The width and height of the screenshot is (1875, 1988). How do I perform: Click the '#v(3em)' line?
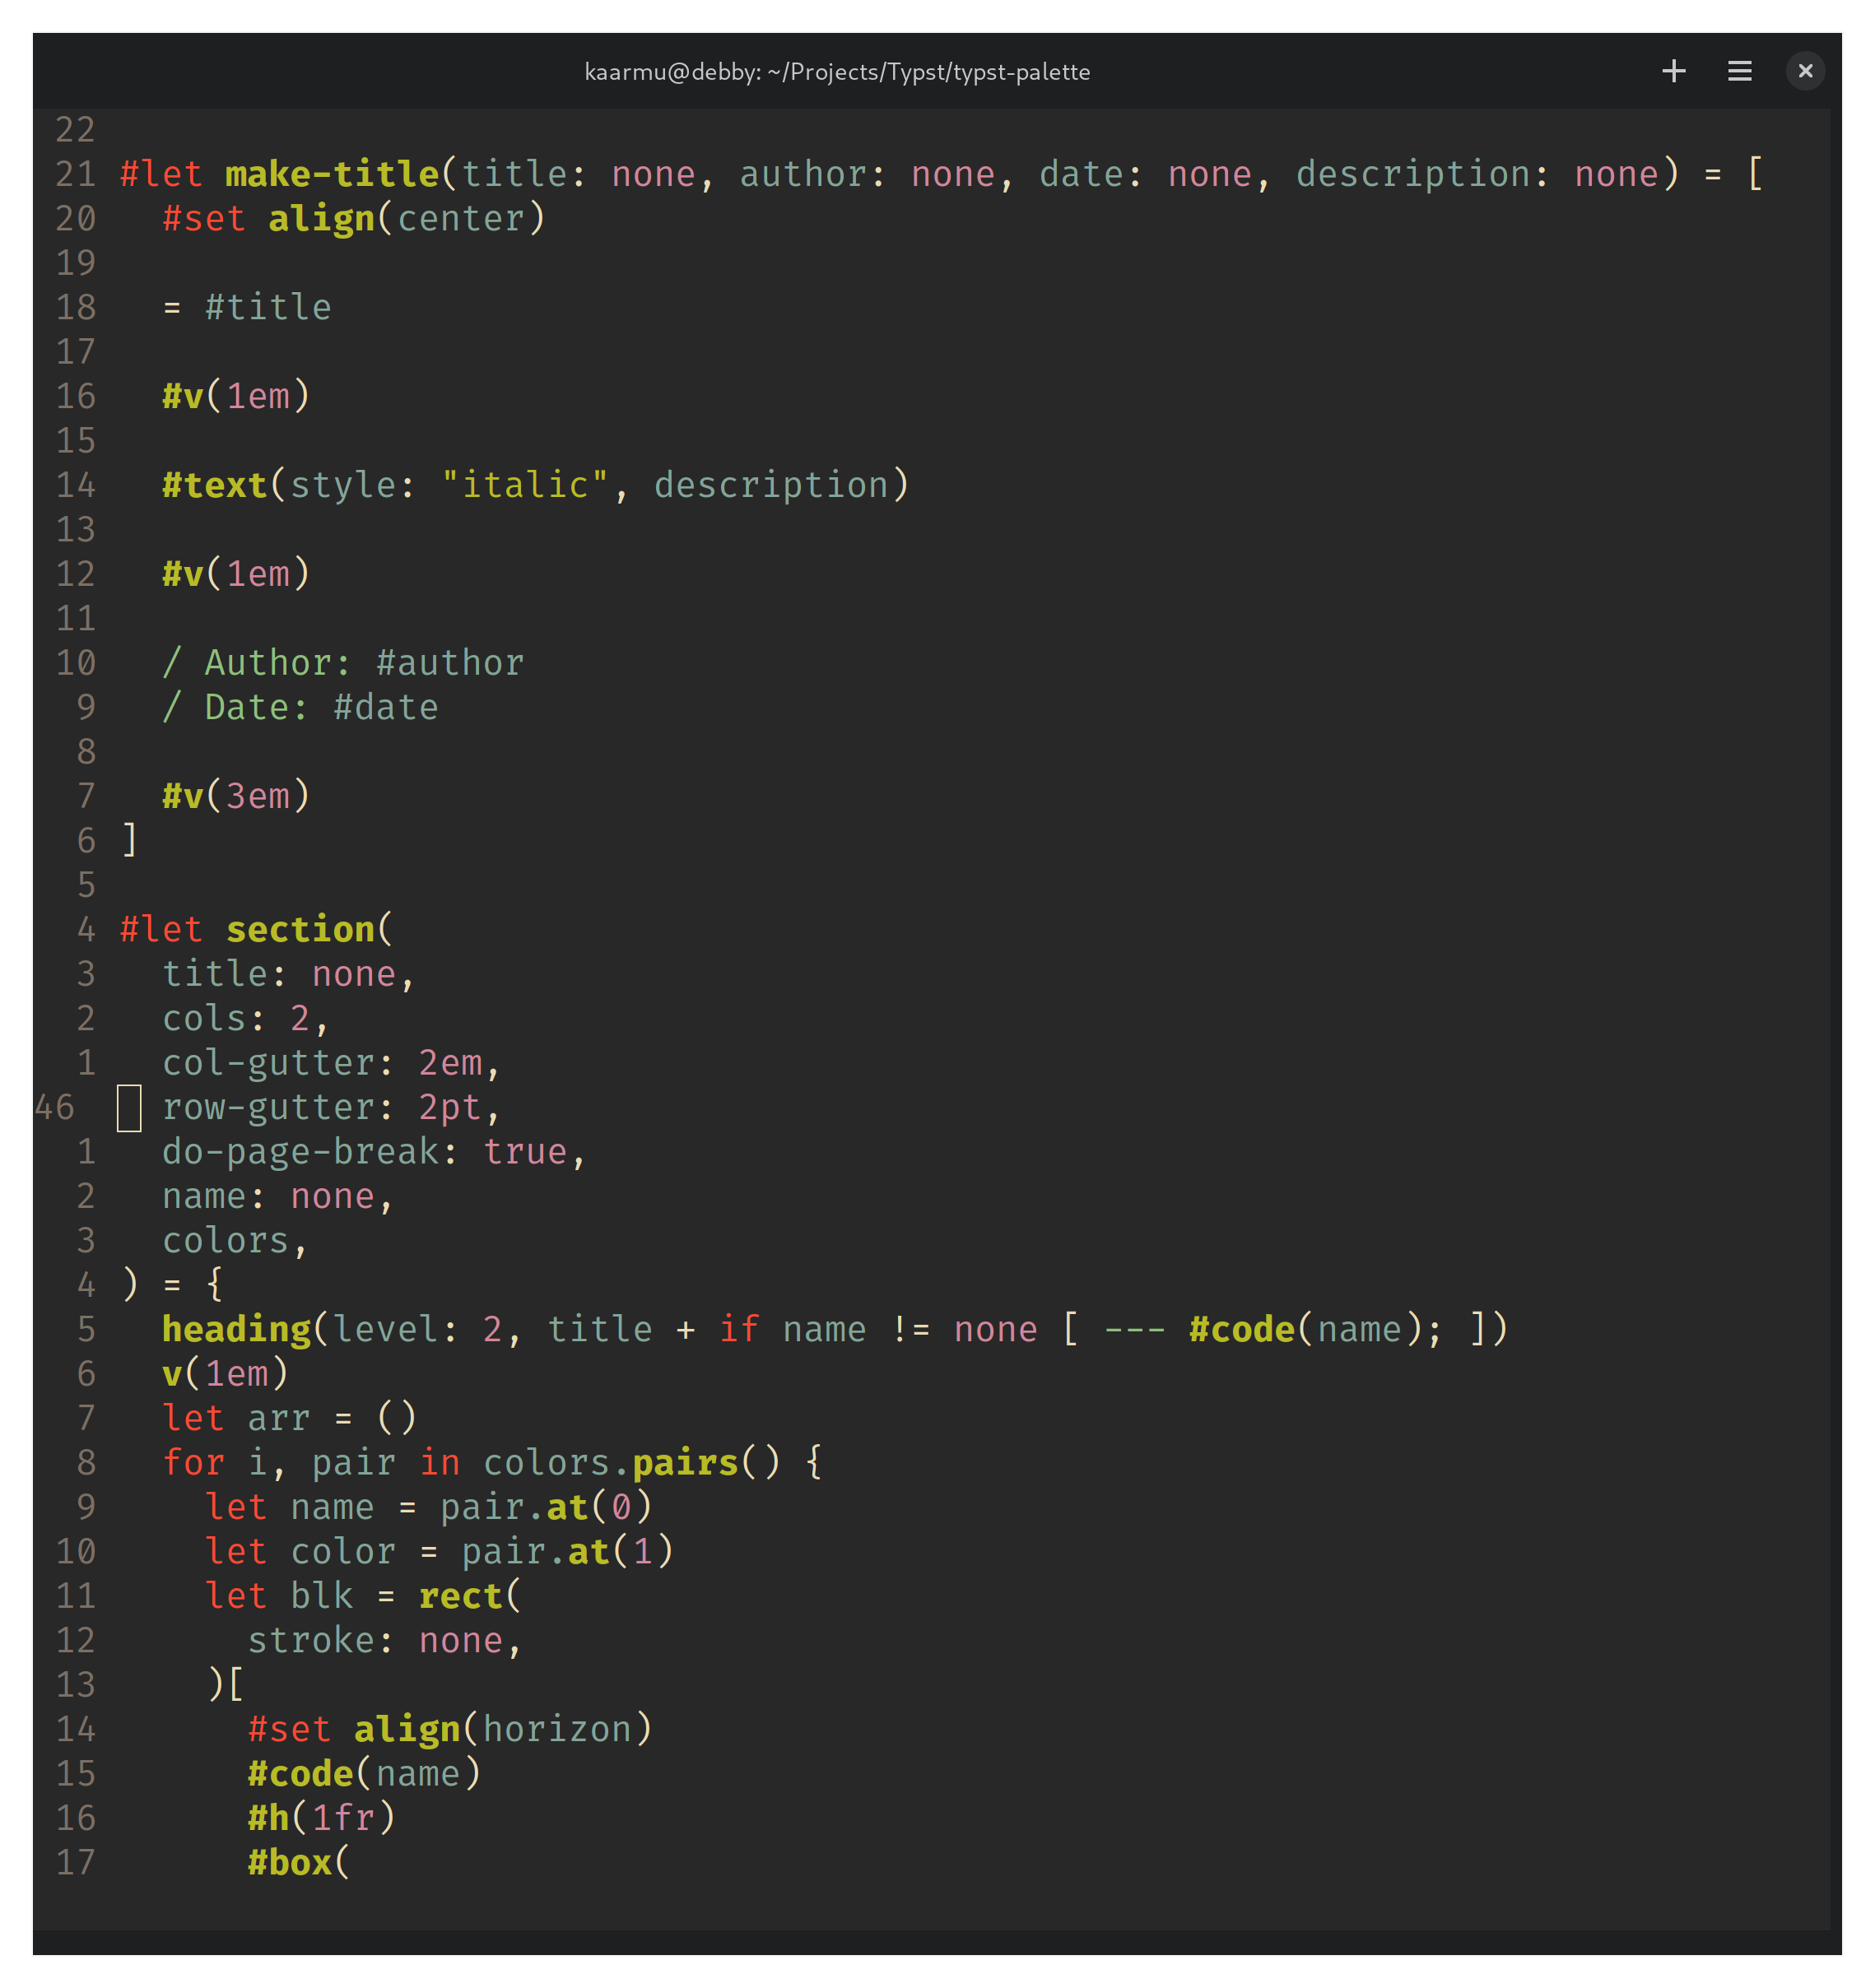(236, 796)
